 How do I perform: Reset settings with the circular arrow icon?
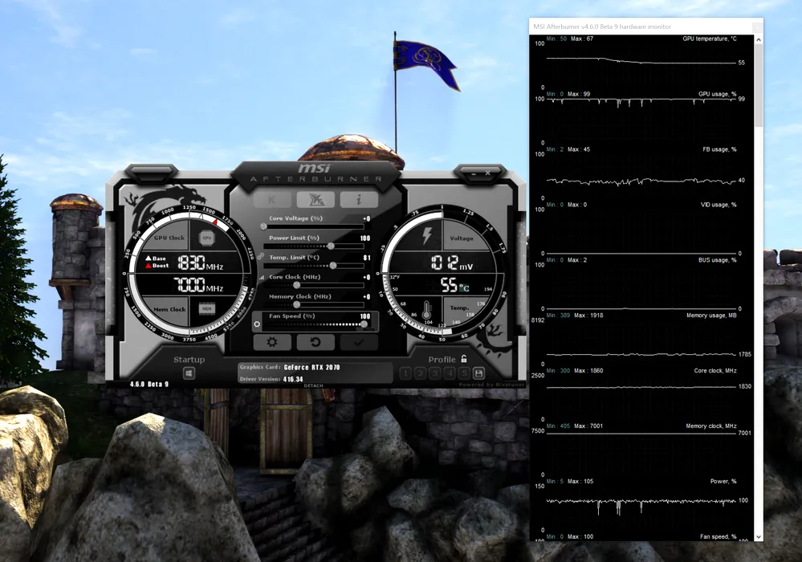click(316, 343)
